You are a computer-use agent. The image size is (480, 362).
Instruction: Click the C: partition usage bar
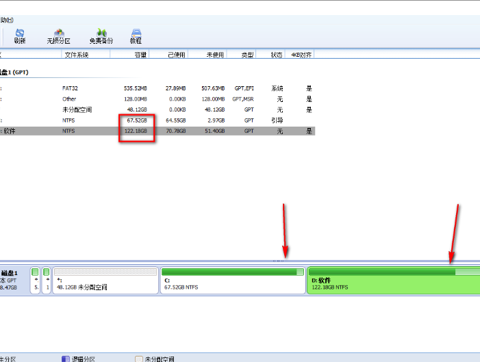pos(233,272)
